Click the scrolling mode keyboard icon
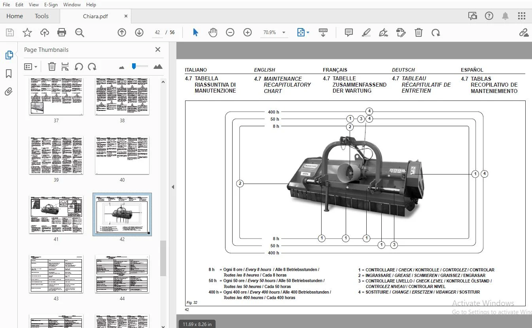Viewport: 532px width, 328px height. tap(323, 32)
